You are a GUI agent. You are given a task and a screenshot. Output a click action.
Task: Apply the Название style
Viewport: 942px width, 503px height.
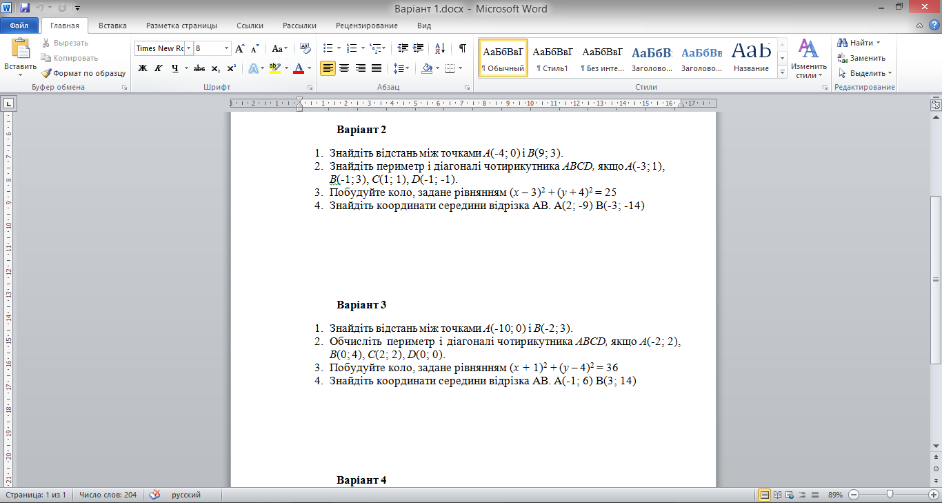pos(751,58)
